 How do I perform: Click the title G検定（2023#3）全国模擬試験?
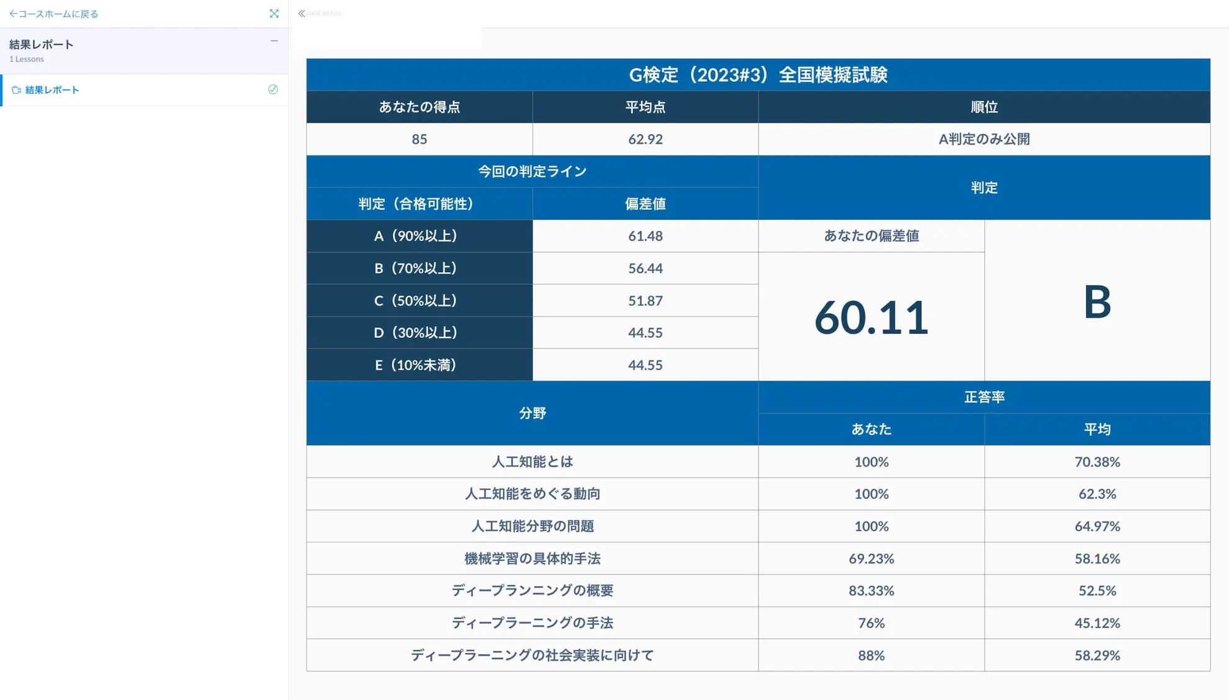click(758, 74)
